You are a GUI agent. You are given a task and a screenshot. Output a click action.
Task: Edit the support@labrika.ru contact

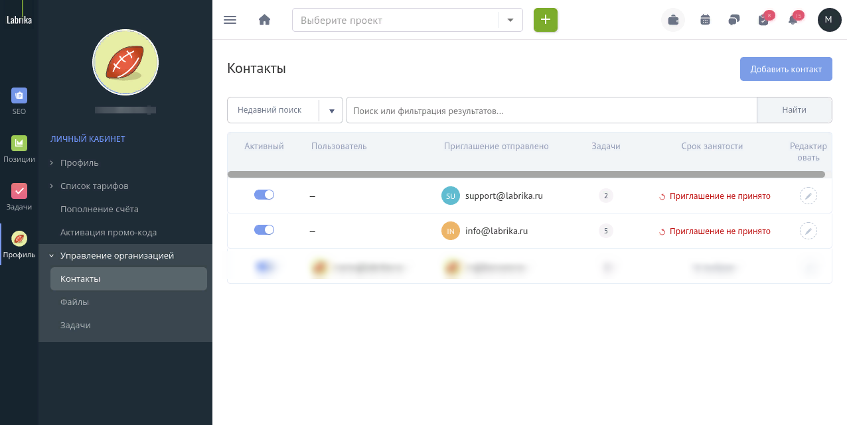point(808,196)
